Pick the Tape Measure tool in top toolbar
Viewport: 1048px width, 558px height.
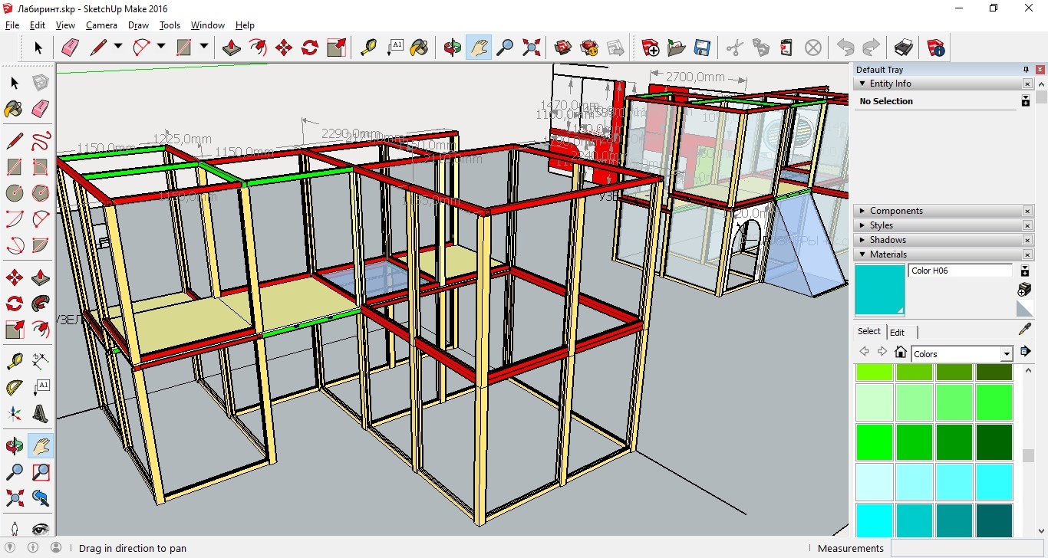pos(369,48)
